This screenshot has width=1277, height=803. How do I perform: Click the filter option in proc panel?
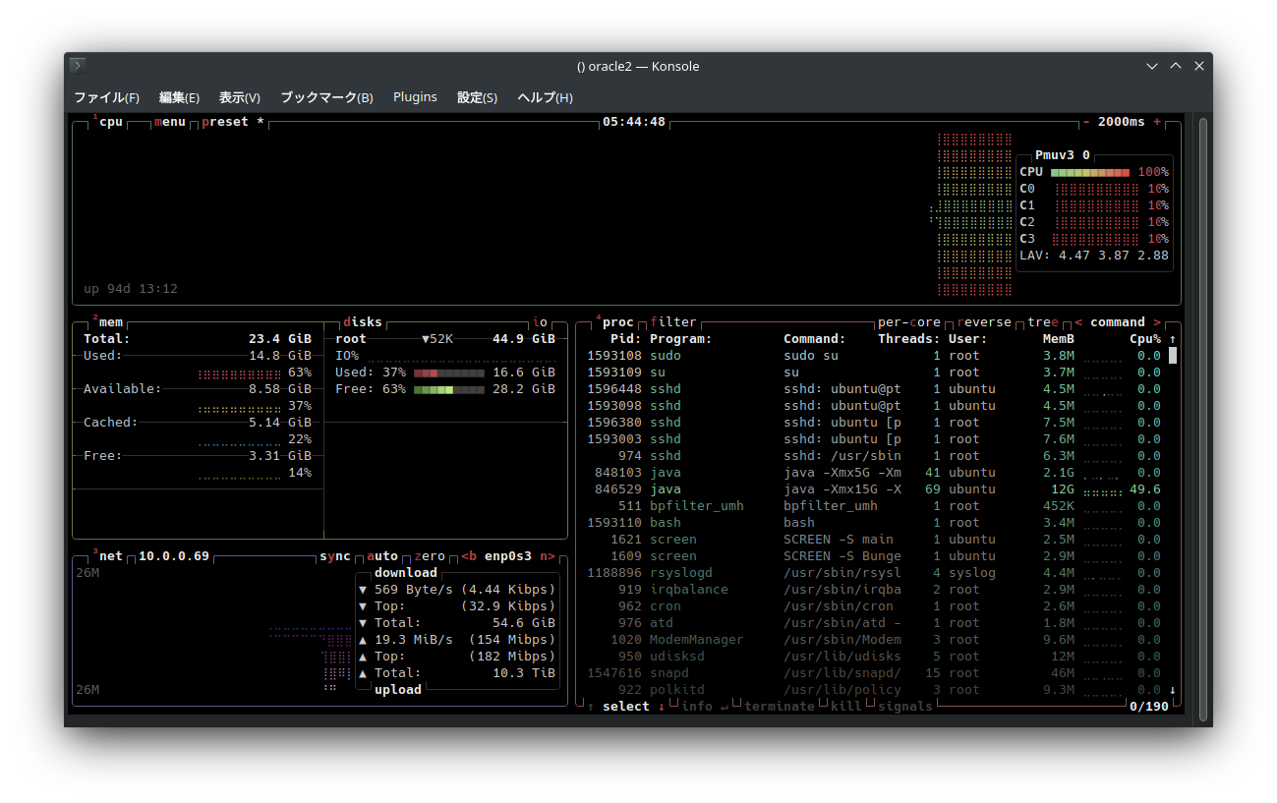pos(672,322)
